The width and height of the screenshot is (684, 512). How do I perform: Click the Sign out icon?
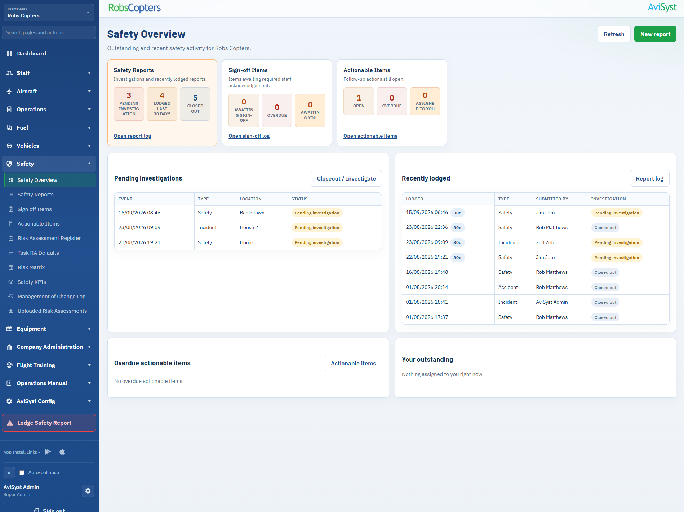tap(36, 510)
